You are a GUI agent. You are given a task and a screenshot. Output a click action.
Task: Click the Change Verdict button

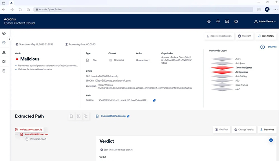244,130
